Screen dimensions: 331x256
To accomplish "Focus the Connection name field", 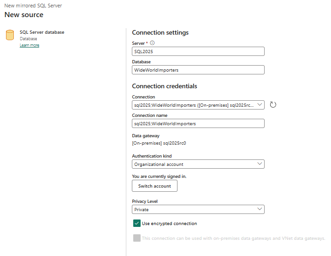I will (x=198, y=123).
